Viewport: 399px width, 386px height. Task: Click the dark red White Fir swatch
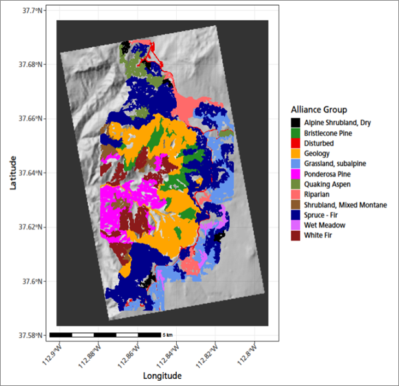pyautogui.click(x=295, y=235)
